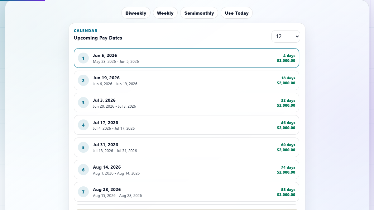Image resolution: width=374 pixels, height=210 pixels.
Task: Click the $2,000.00 amount in the Jul 31 row
Action: coord(286,150)
